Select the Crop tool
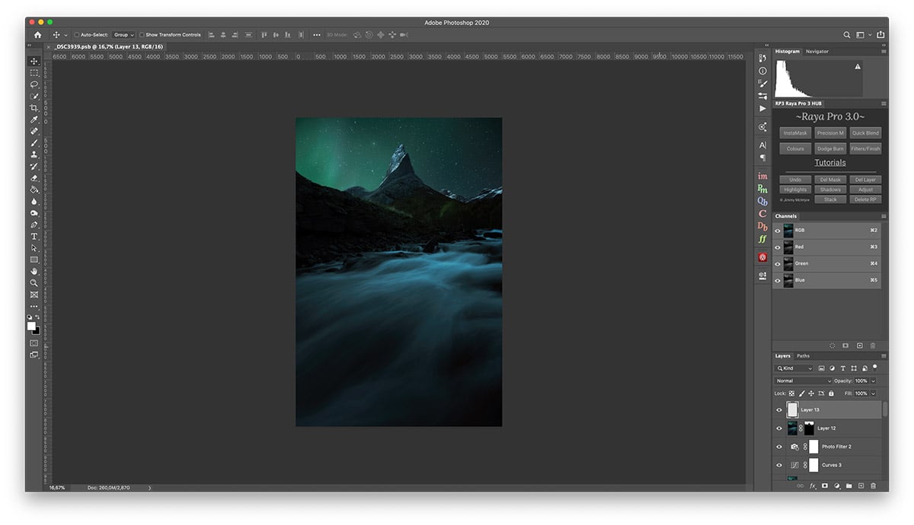Image resolution: width=914 pixels, height=525 pixels. [34, 108]
